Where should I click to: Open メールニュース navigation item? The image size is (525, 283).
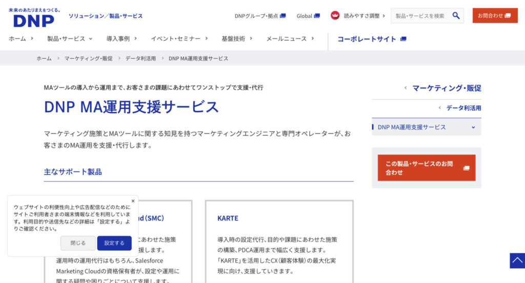[290, 38]
